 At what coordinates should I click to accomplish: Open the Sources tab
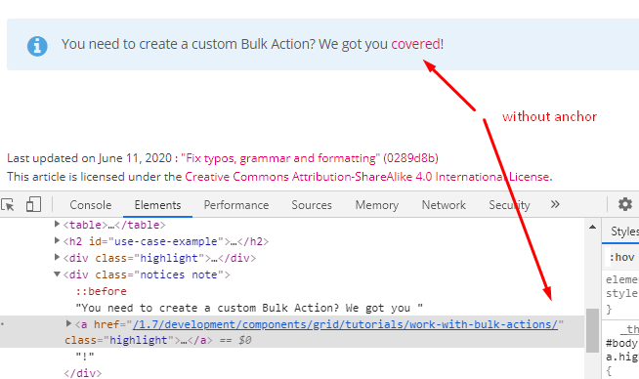[312, 205]
